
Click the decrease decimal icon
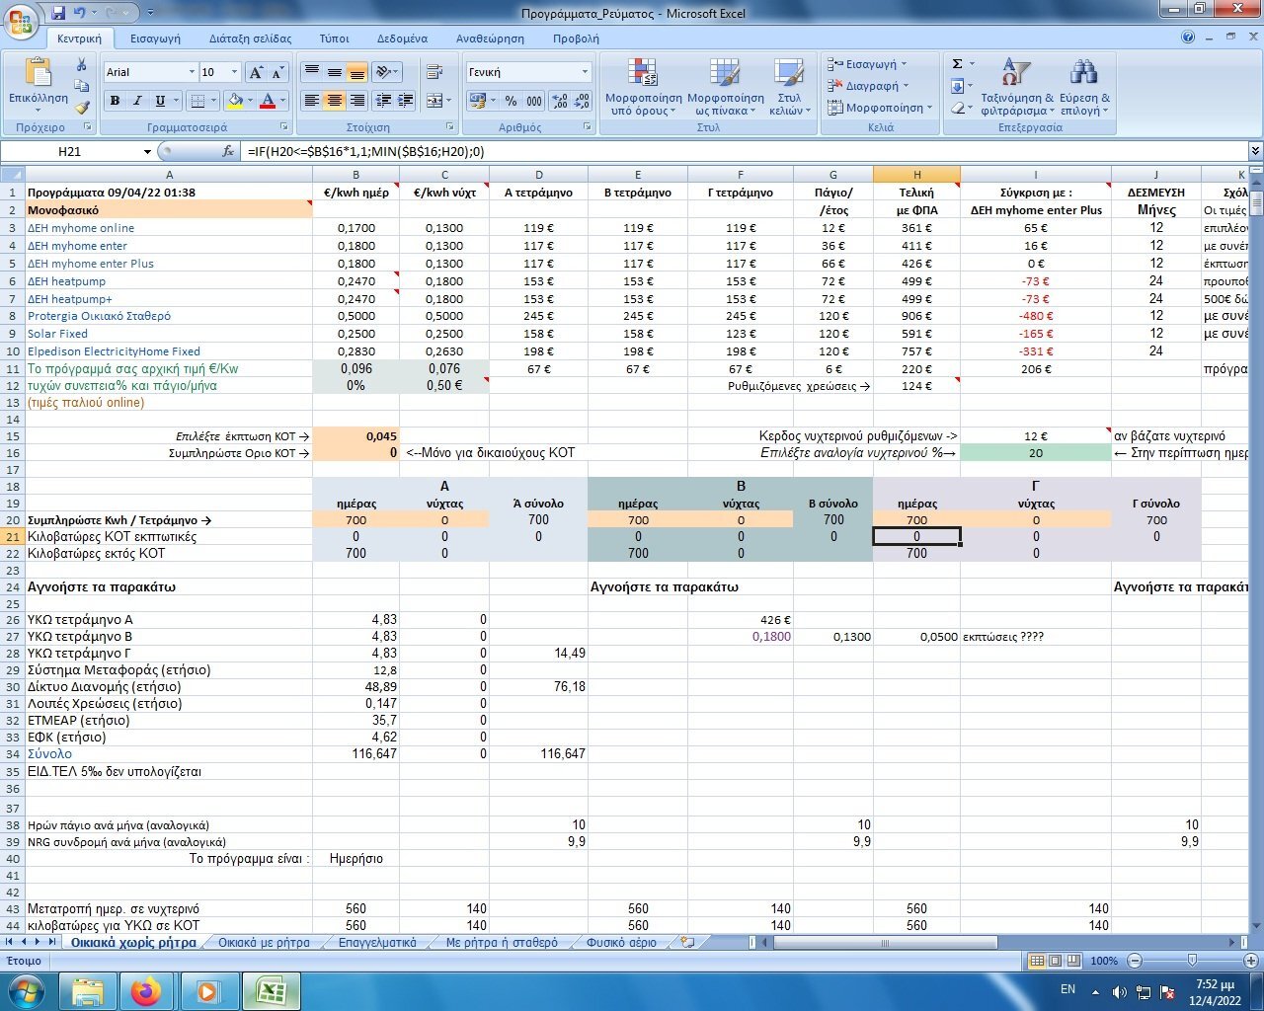pos(581,101)
